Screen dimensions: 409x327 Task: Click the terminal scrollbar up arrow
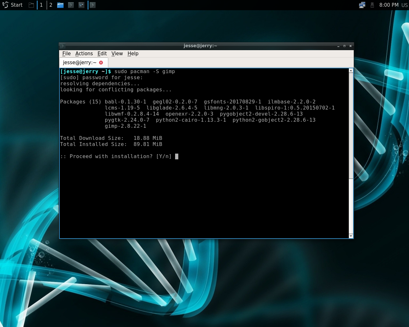click(x=351, y=70)
